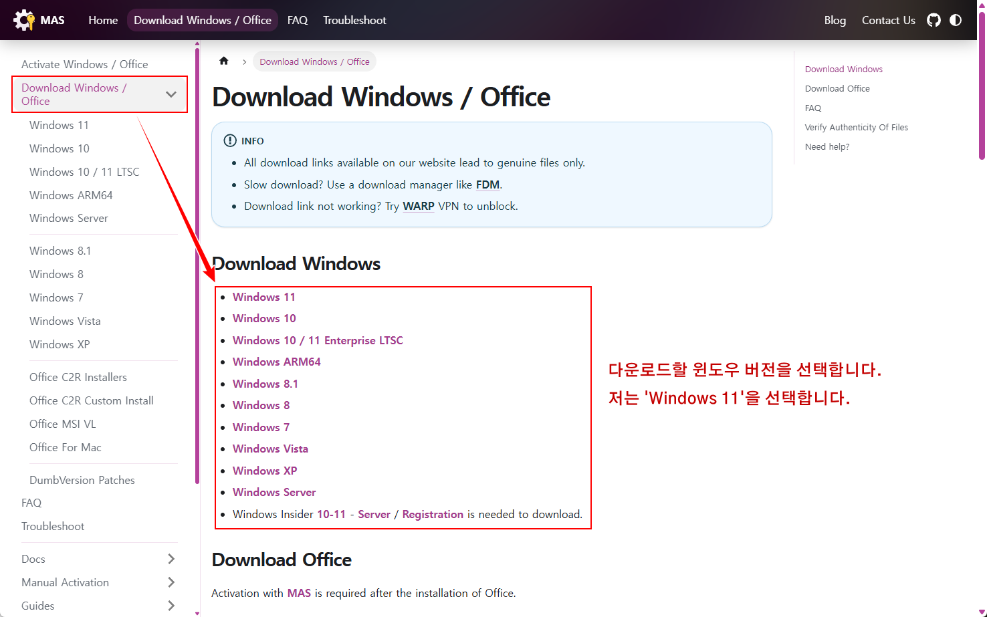This screenshot has height=617, width=987.
Task: Click the MAS gear logo icon
Action: click(x=24, y=20)
